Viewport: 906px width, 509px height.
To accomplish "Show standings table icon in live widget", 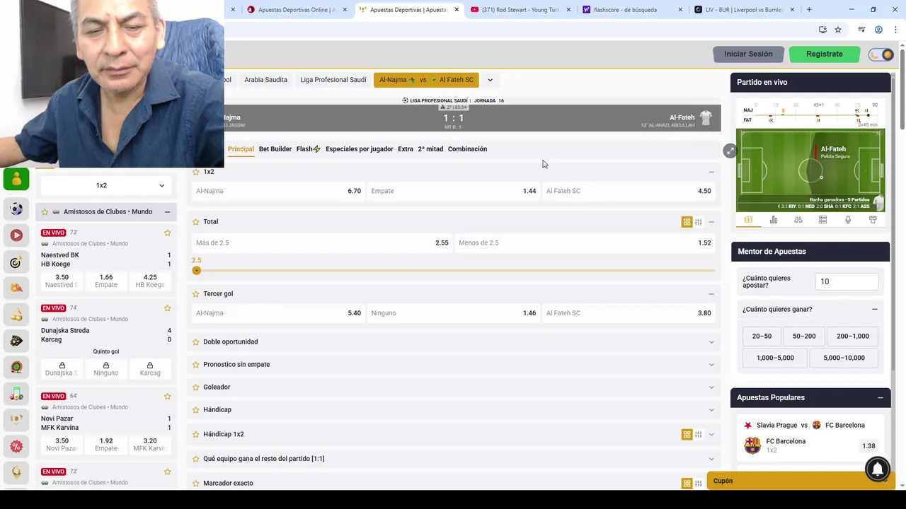I will pos(822,220).
